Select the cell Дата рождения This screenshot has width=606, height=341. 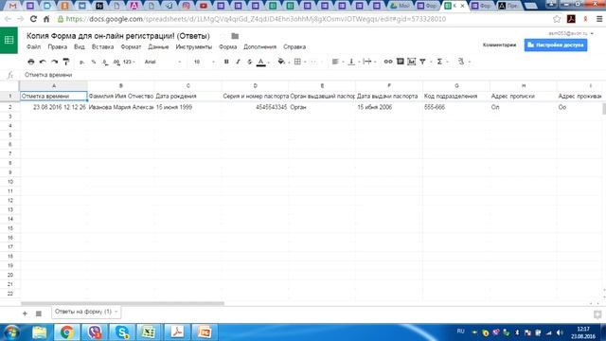point(188,96)
